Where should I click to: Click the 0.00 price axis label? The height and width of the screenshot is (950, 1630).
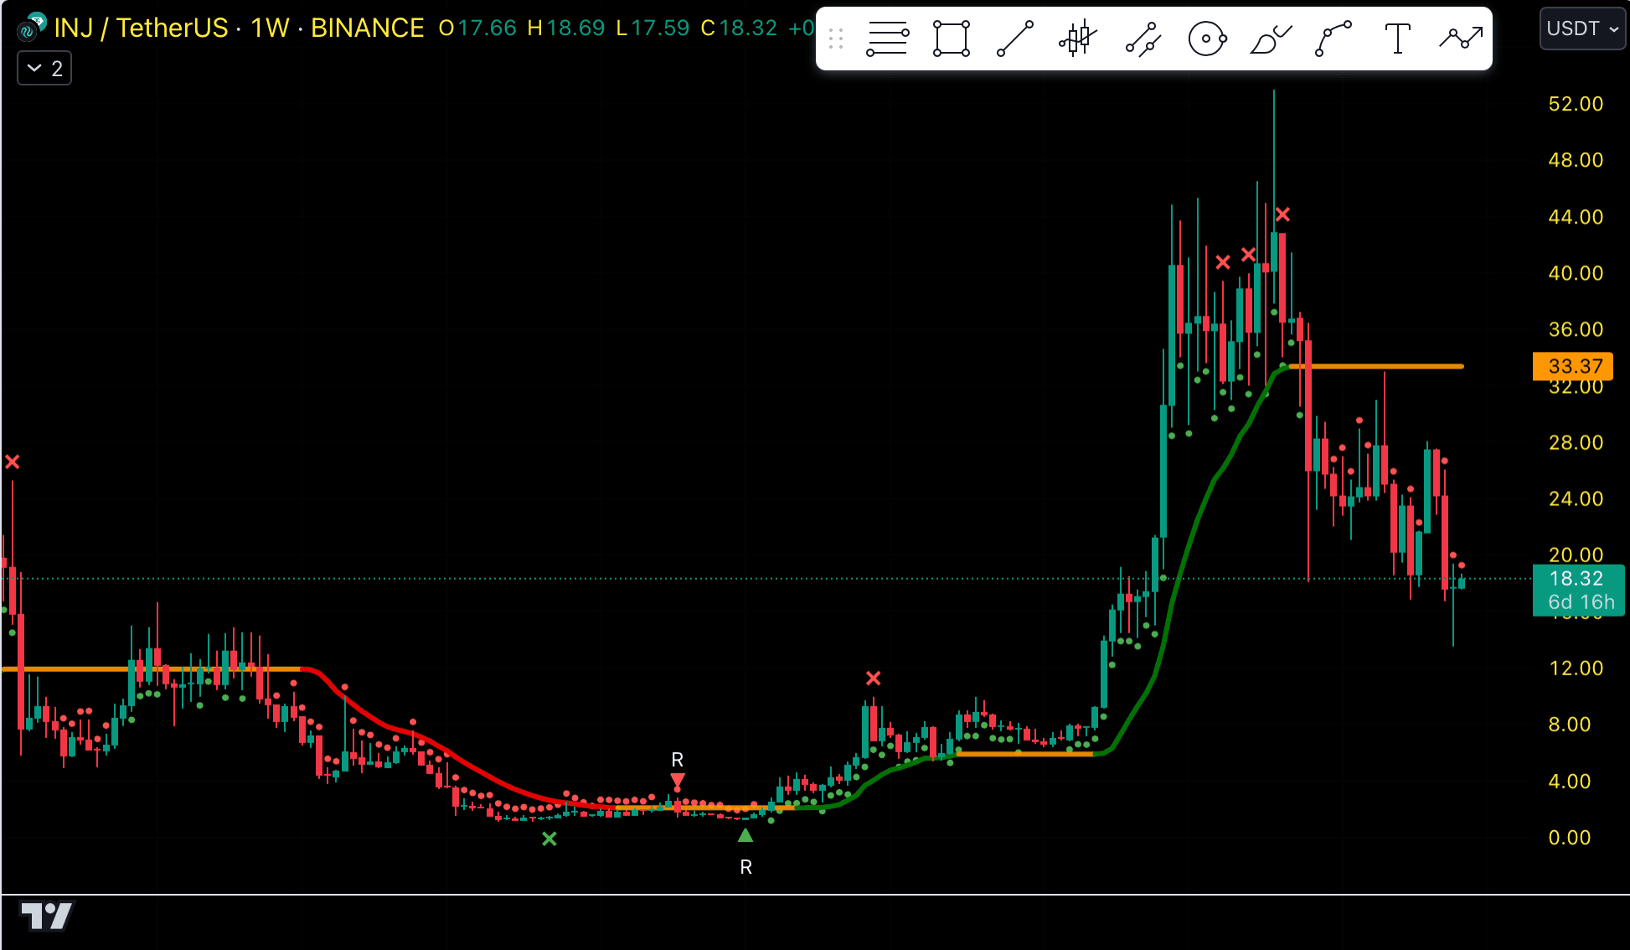[1570, 837]
